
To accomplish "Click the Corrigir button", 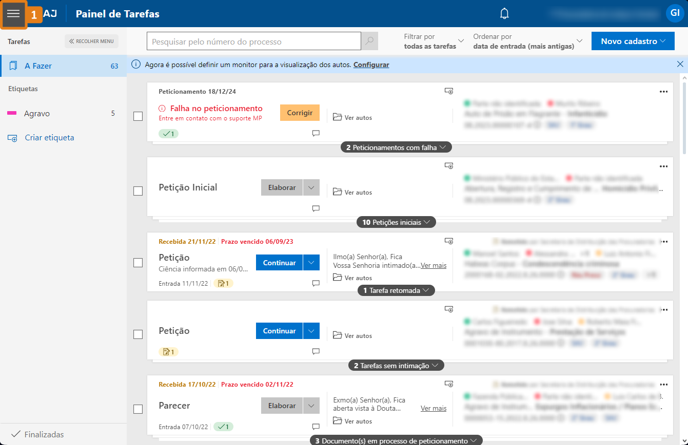I will (300, 113).
